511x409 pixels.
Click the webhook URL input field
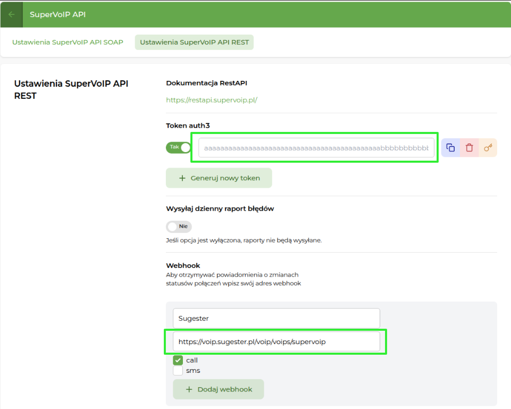(x=276, y=342)
